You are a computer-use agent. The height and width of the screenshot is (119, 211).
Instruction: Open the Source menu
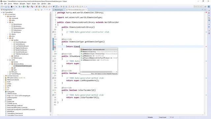point(10,4)
